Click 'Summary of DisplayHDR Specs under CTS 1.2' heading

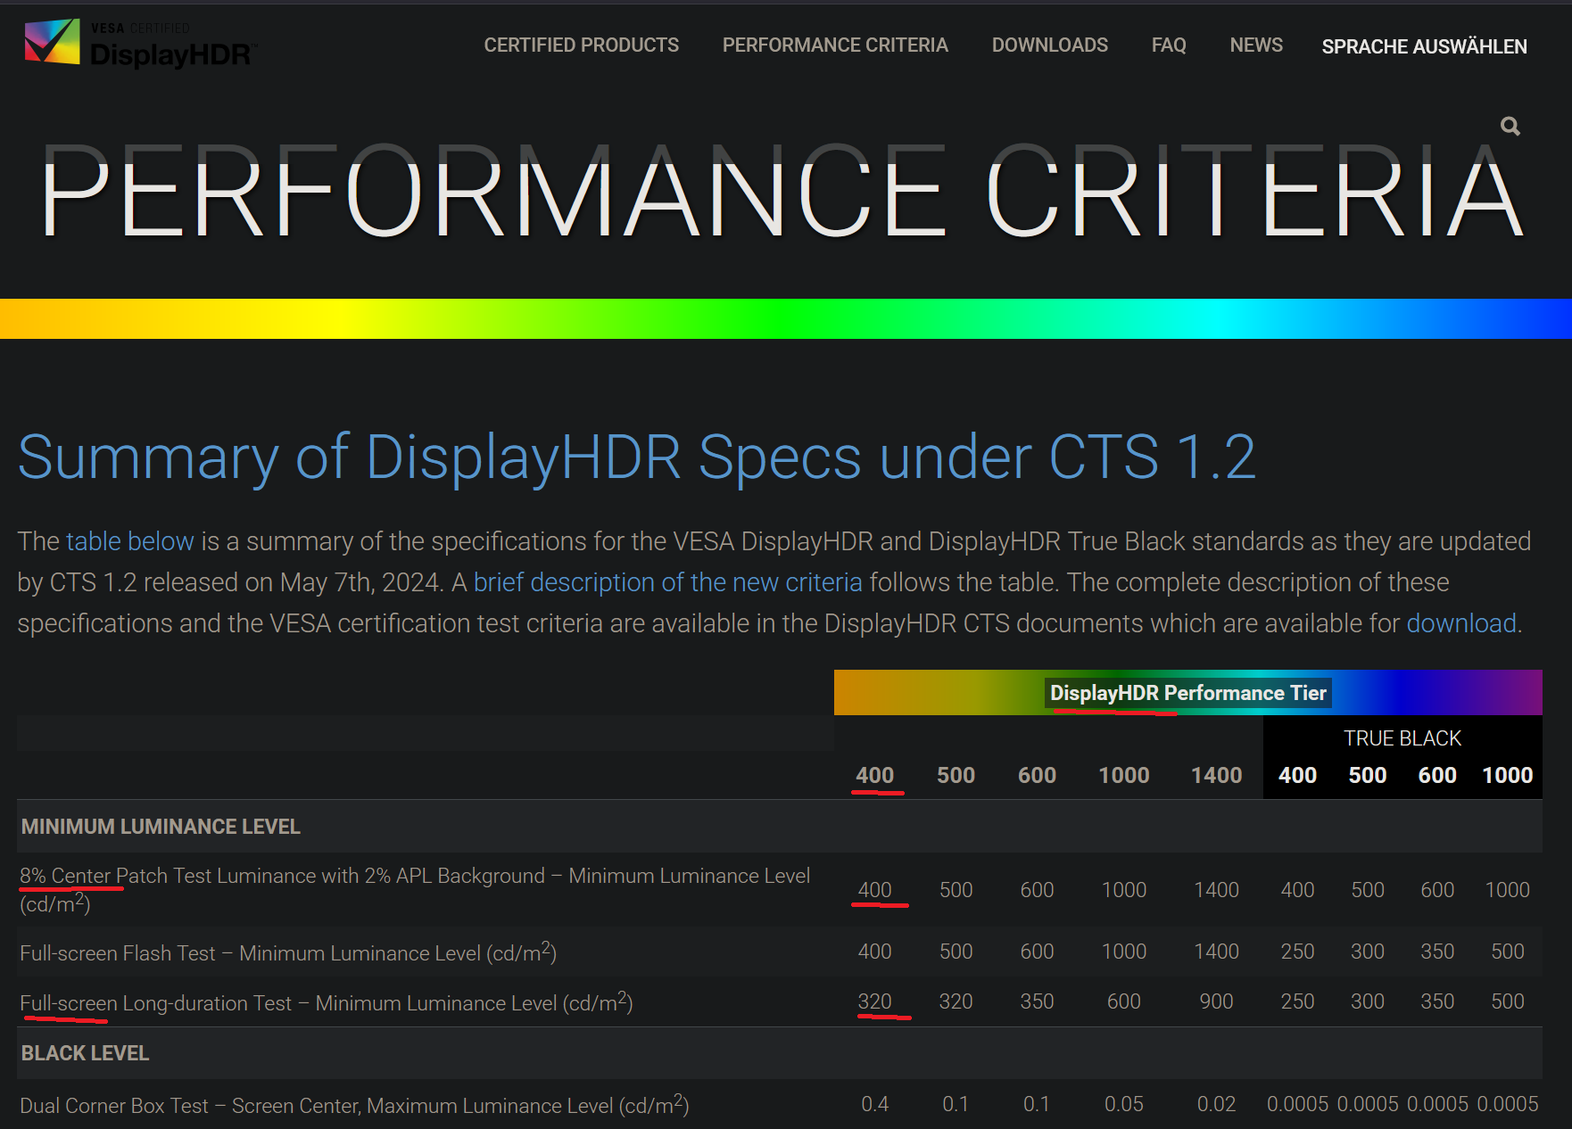tap(636, 457)
